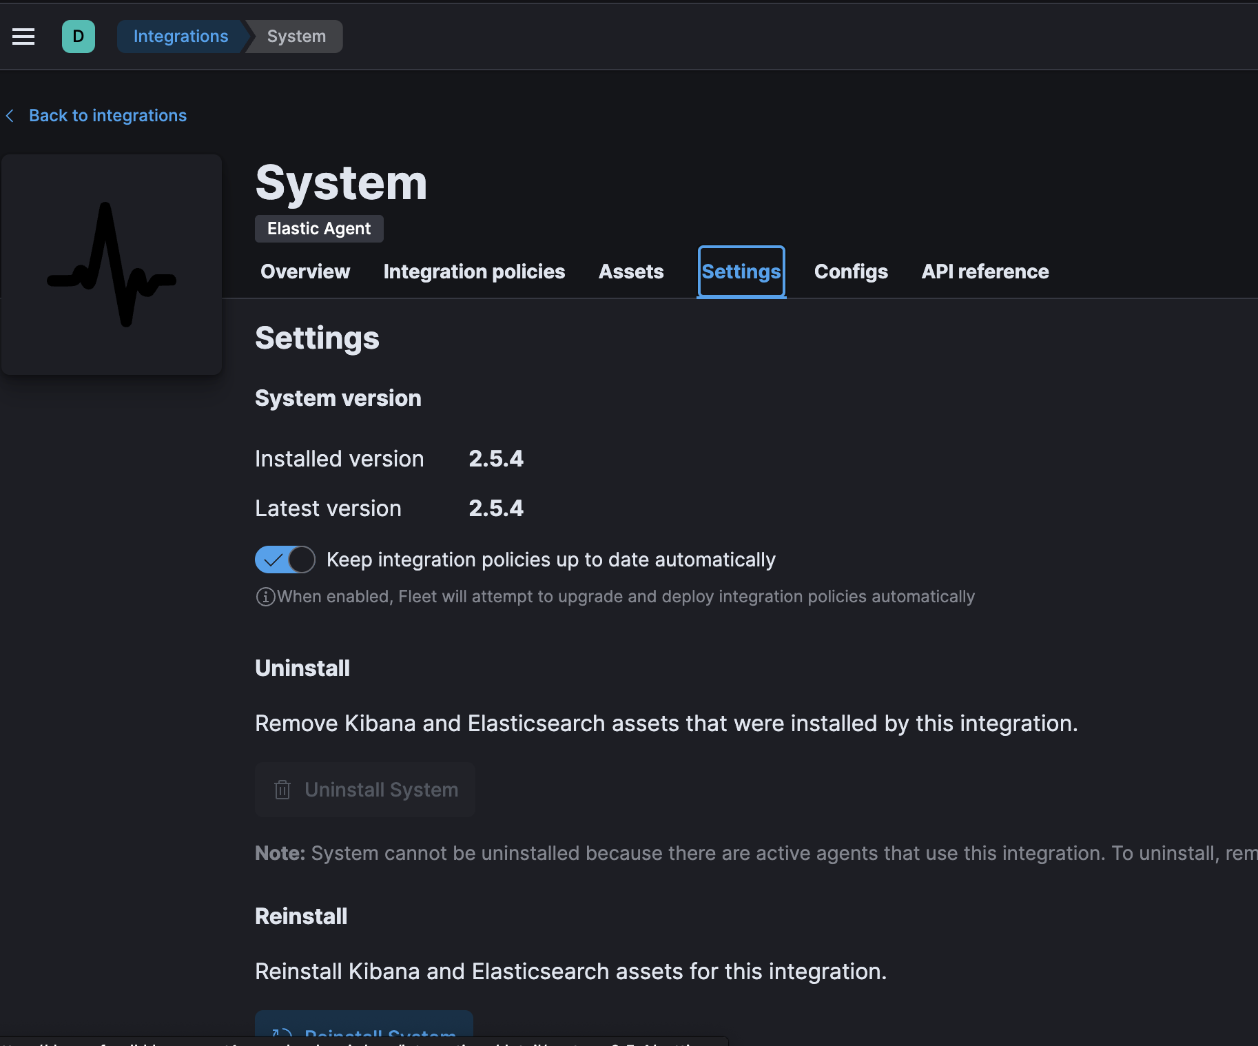Click the info icon beside Fleet upgrade note
The width and height of the screenshot is (1258, 1046).
pyautogui.click(x=265, y=597)
